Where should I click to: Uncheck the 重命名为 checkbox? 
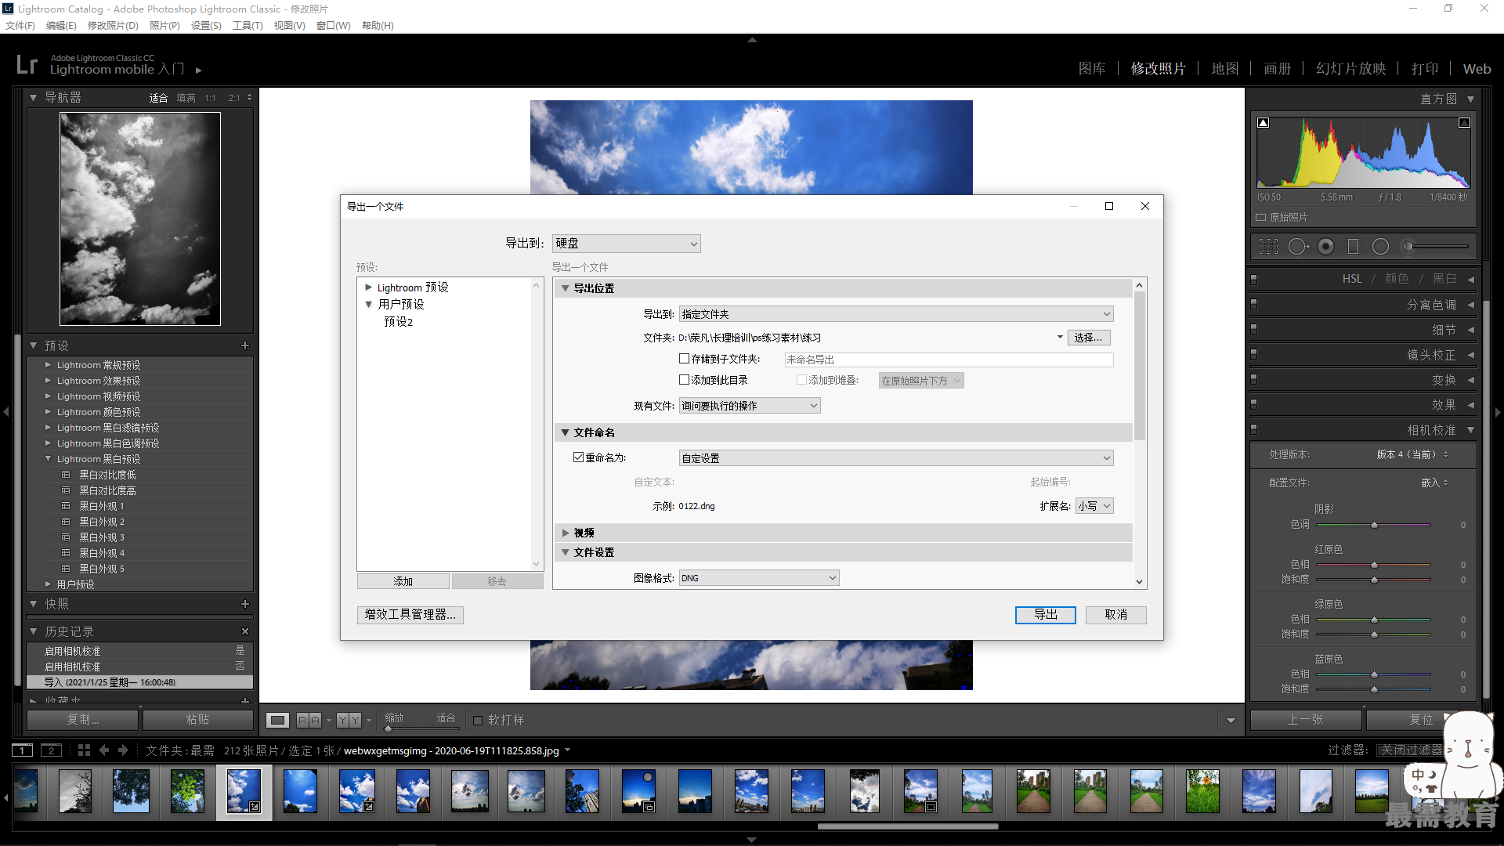578,457
